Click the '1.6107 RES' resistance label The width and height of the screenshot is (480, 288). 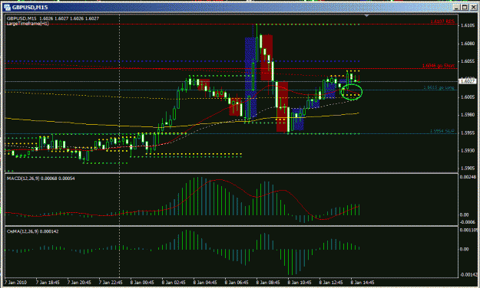pyautogui.click(x=442, y=21)
